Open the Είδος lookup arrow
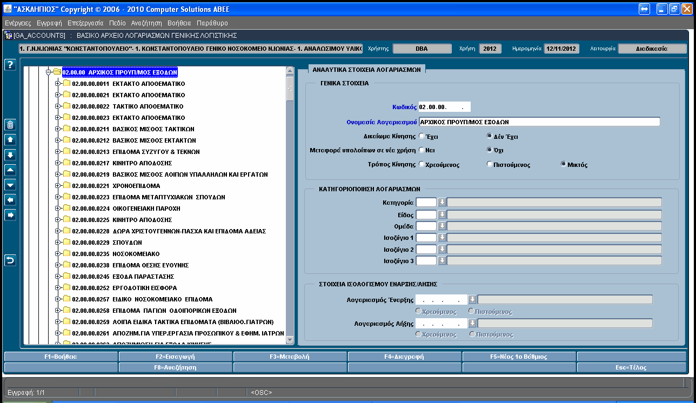Screen dimensions: 696x403 441,214
